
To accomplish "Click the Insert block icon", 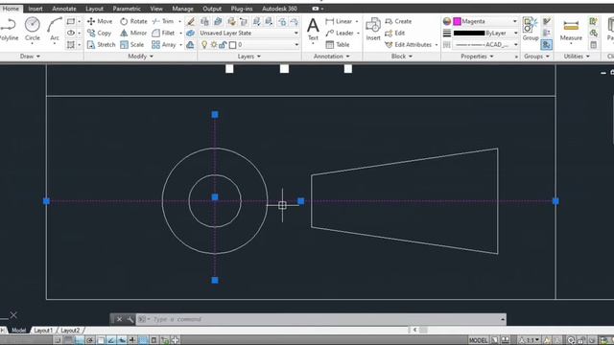I will (373, 30).
